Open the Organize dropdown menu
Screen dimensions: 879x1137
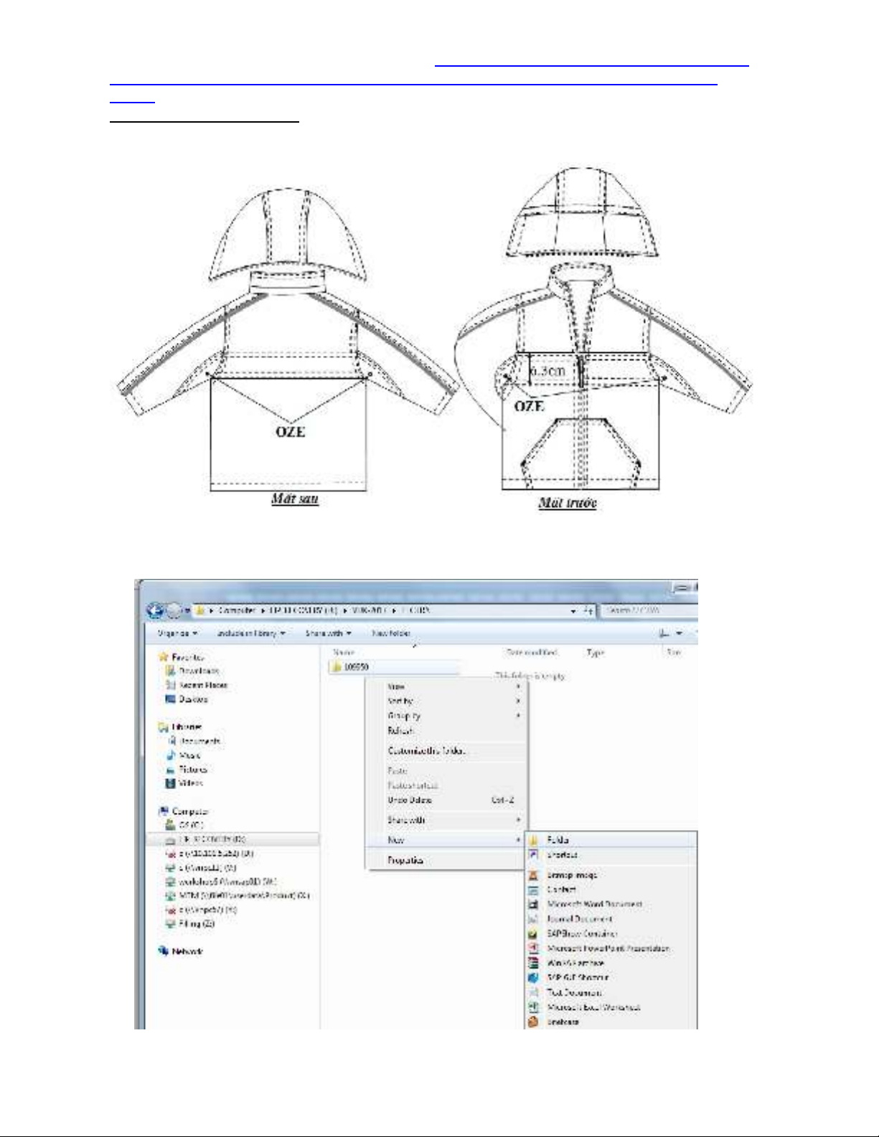click(177, 633)
